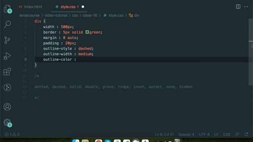Screen dimensions: 253x142
Task: Open the Manage settings gear
Action: 7,123
